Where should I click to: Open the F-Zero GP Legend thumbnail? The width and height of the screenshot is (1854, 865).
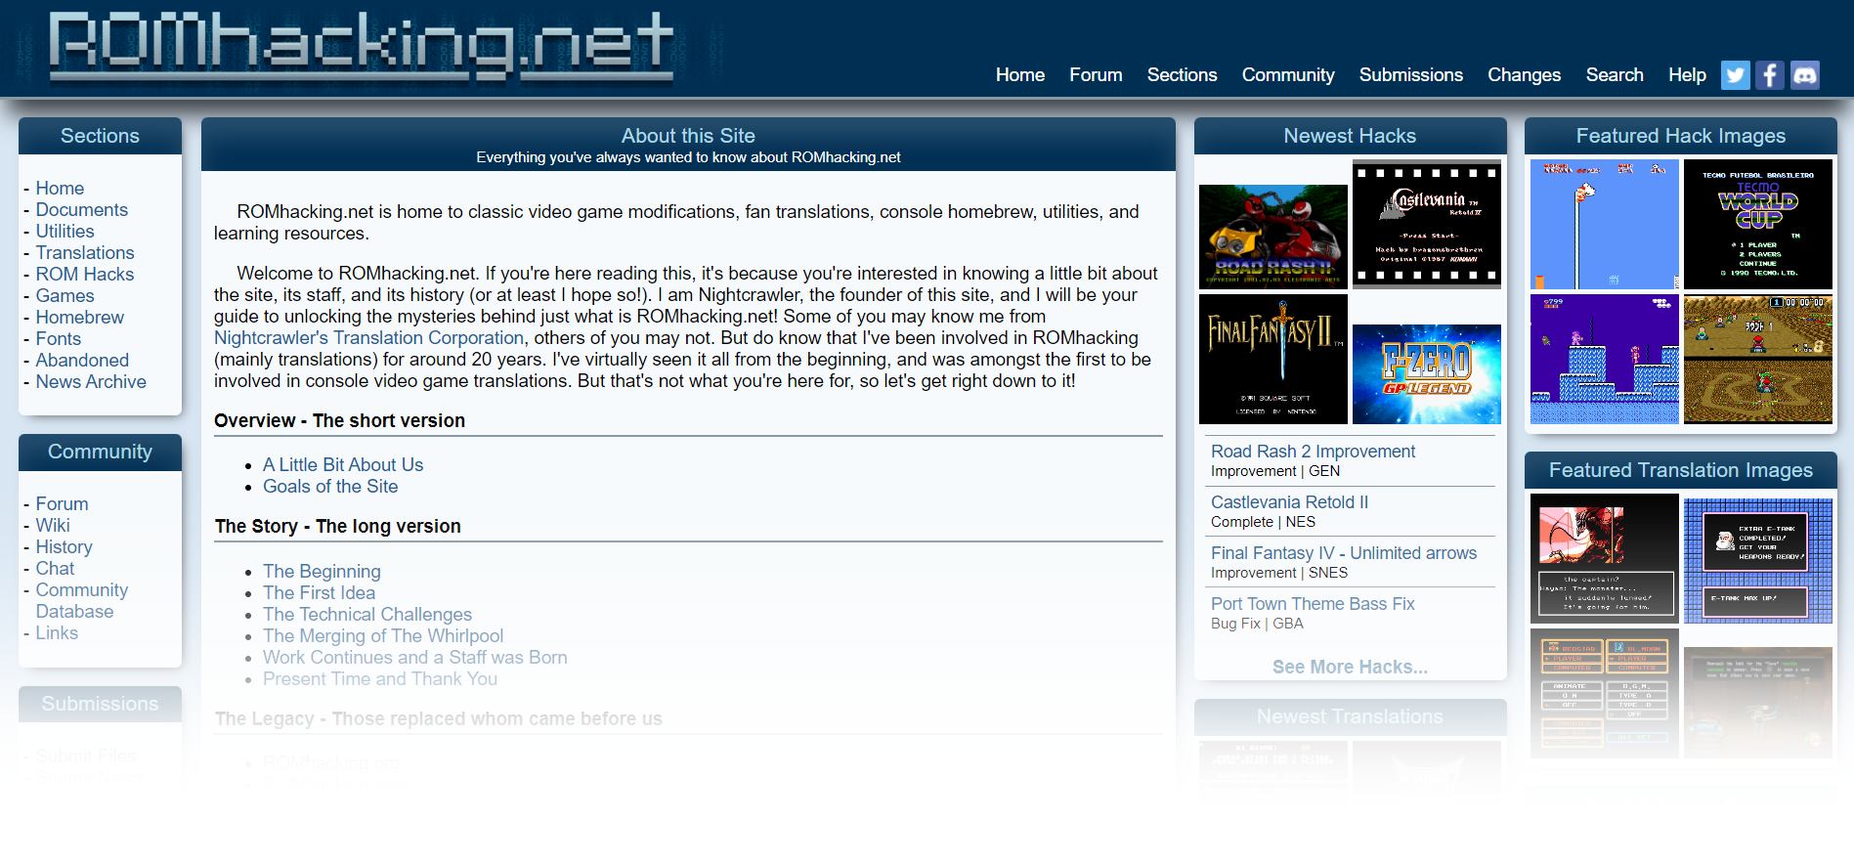pyautogui.click(x=1426, y=373)
